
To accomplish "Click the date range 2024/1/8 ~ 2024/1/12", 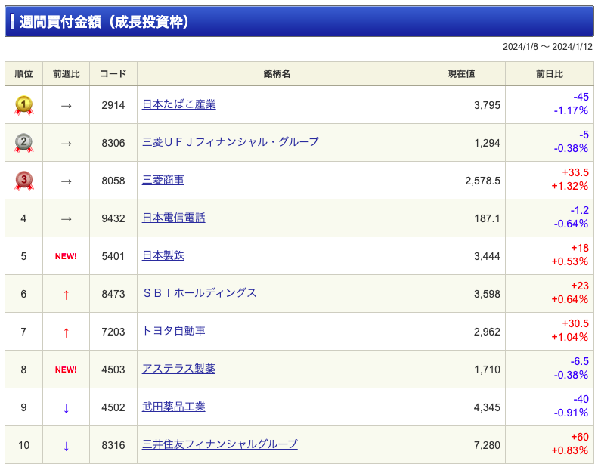I will (547, 47).
